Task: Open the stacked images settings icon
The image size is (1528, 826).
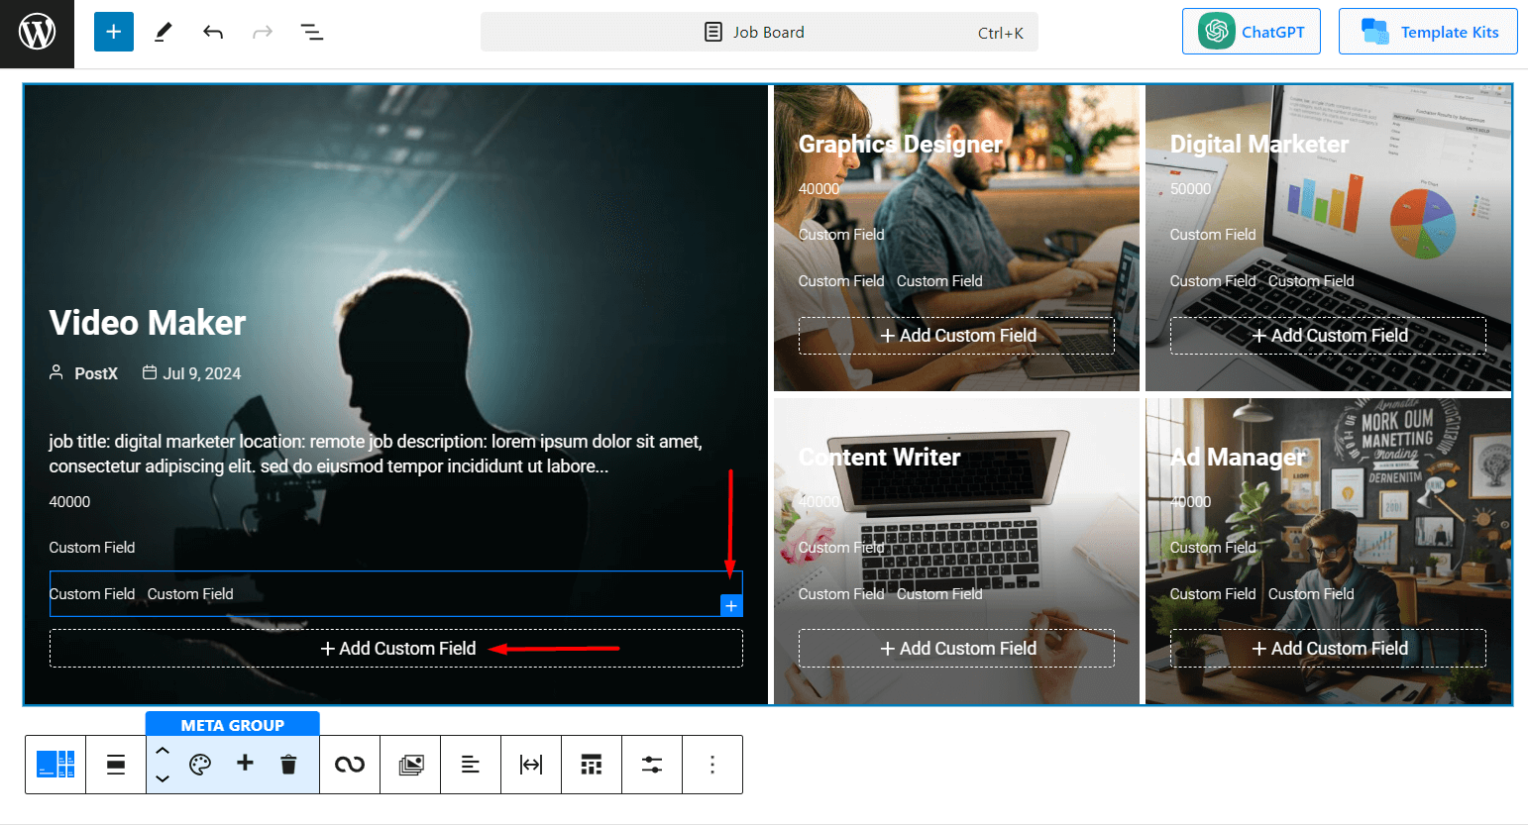Action: tap(410, 765)
